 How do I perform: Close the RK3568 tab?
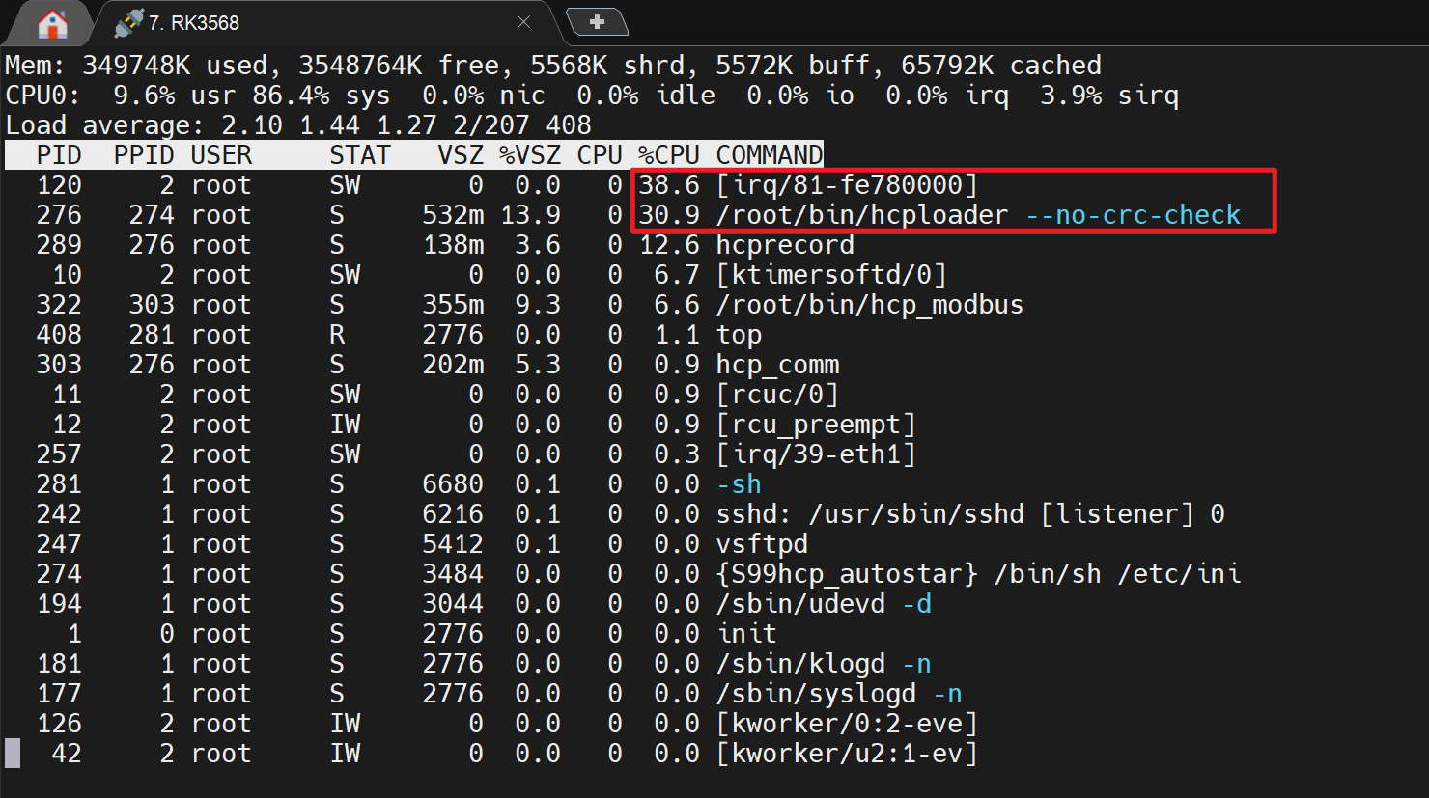click(x=523, y=22)
